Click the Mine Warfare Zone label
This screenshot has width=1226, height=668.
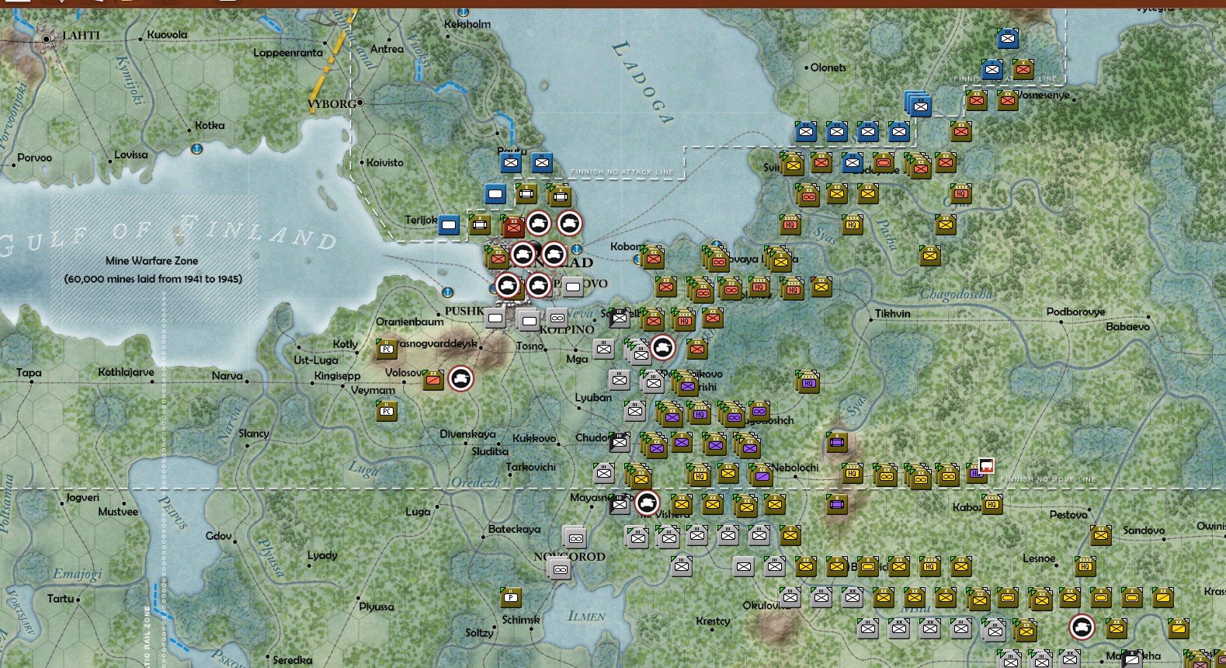point(152,261)
